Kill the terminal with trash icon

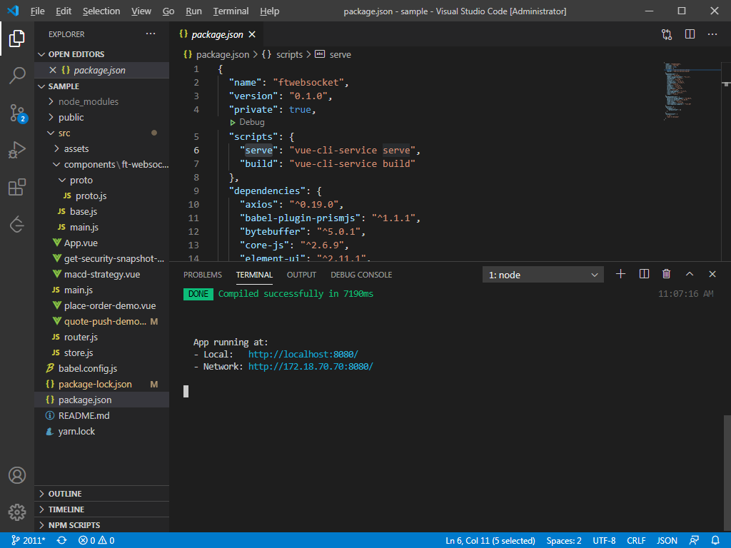666,274
